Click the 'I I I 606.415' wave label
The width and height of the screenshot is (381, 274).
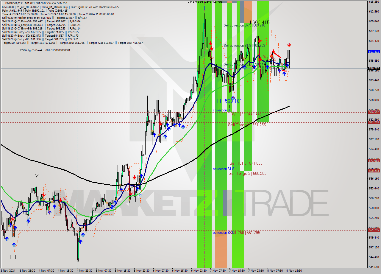tap(257, 22)
